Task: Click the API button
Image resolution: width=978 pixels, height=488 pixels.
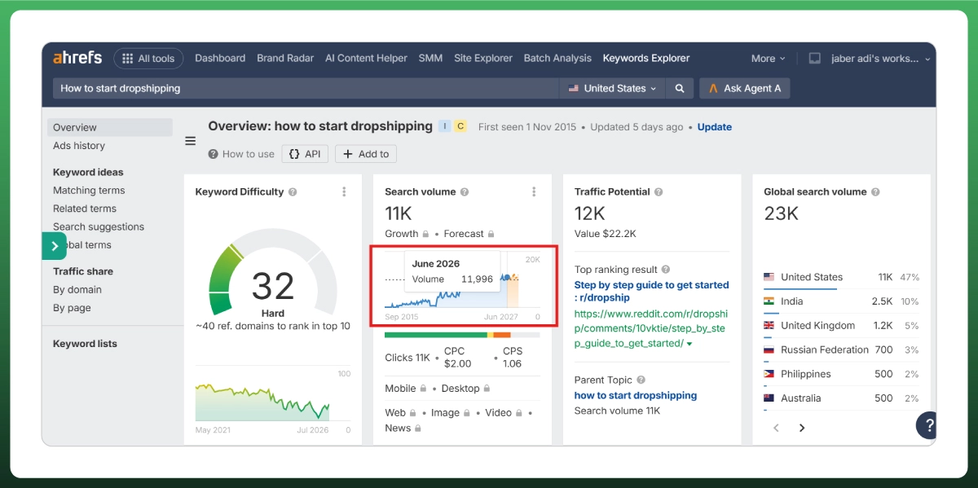Action: click(x=305, y=154)
